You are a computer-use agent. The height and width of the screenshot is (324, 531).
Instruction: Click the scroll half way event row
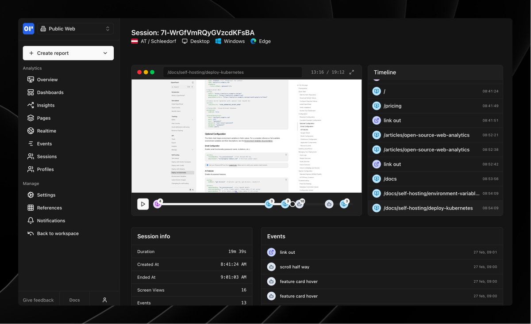tap(382, 267)
